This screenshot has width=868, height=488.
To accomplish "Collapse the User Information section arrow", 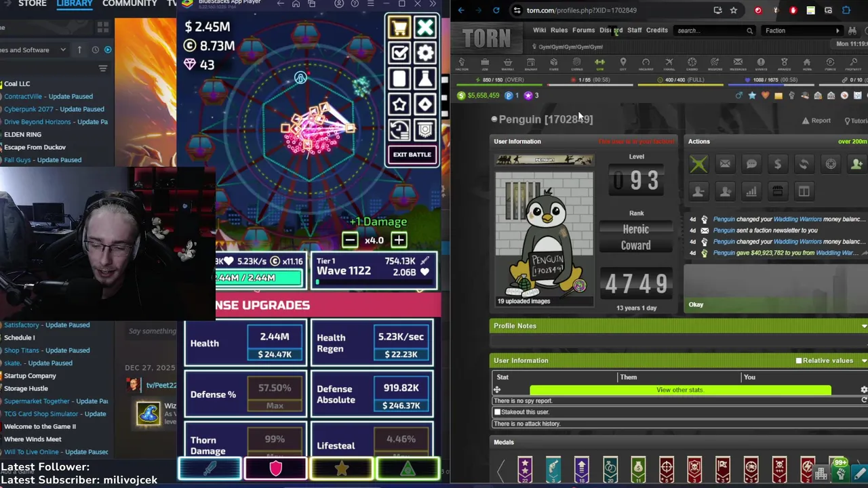I will point(863,361).
